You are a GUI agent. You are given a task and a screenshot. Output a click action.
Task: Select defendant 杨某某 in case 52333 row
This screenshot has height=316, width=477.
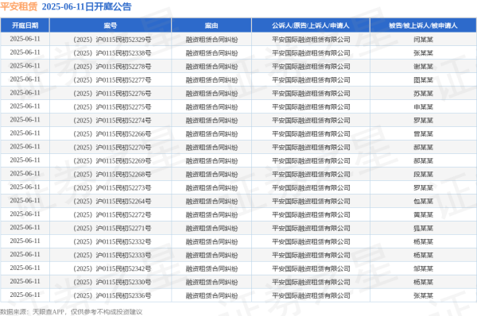[423, 255]
